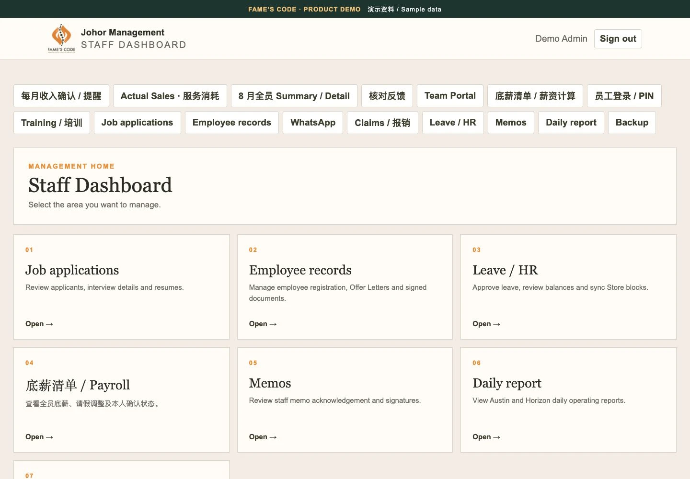Open Training / 培训
Image resolution: width=690 pixels, height=479 pixels.
pos(52,123)
